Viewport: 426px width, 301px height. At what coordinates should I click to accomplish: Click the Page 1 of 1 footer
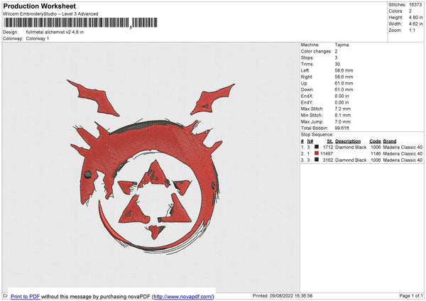(411, 295)
